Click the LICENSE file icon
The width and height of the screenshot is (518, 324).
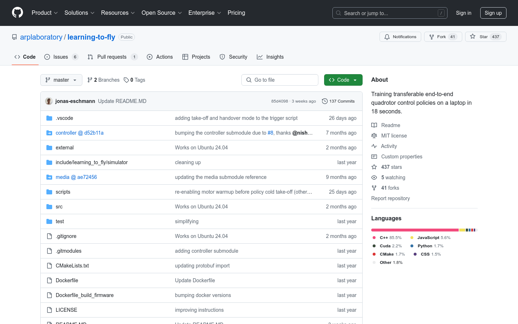[x=49, y=310]
